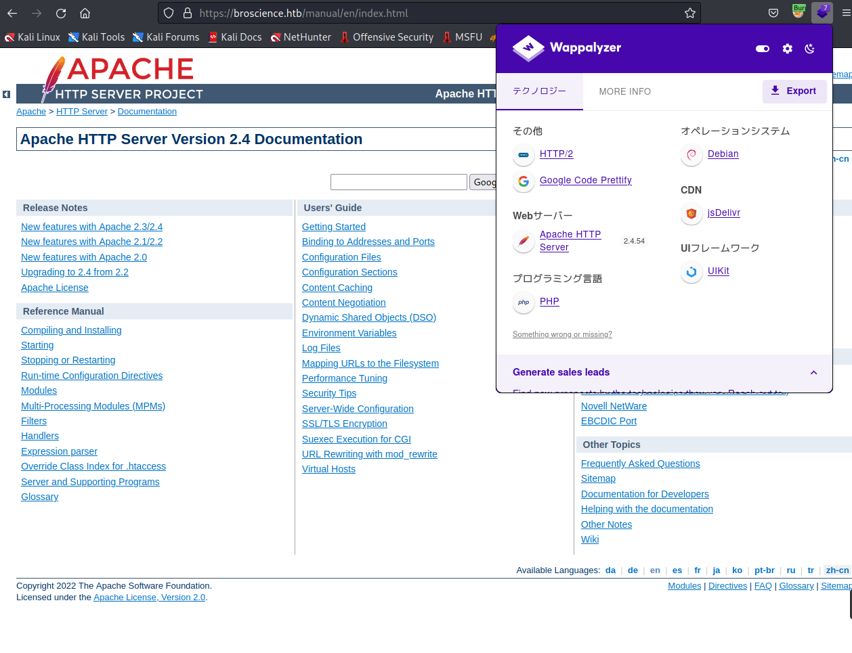Click the site security shield icon
The image size is (852, 653).
coord(169,13)
